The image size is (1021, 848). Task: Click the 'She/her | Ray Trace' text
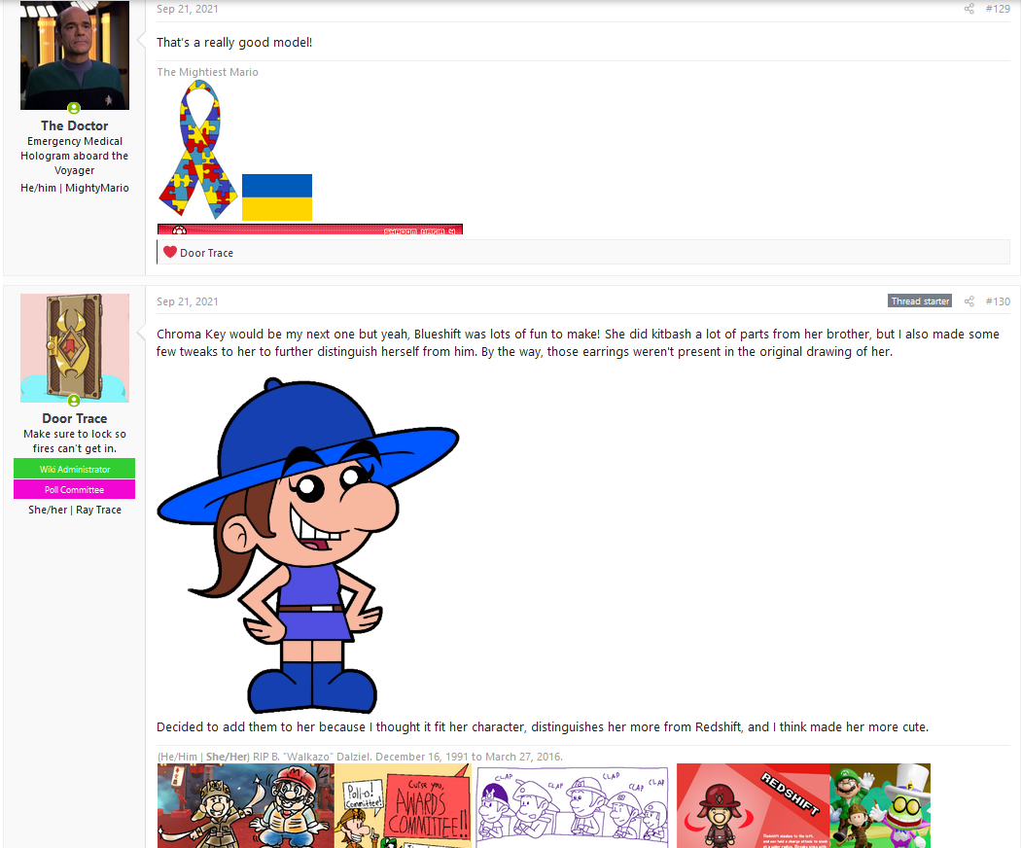75,510
